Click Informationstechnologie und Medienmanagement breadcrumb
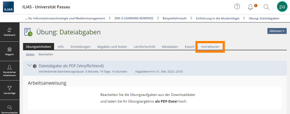The height and width of the screenshot is (114, 290). (65, 18)
